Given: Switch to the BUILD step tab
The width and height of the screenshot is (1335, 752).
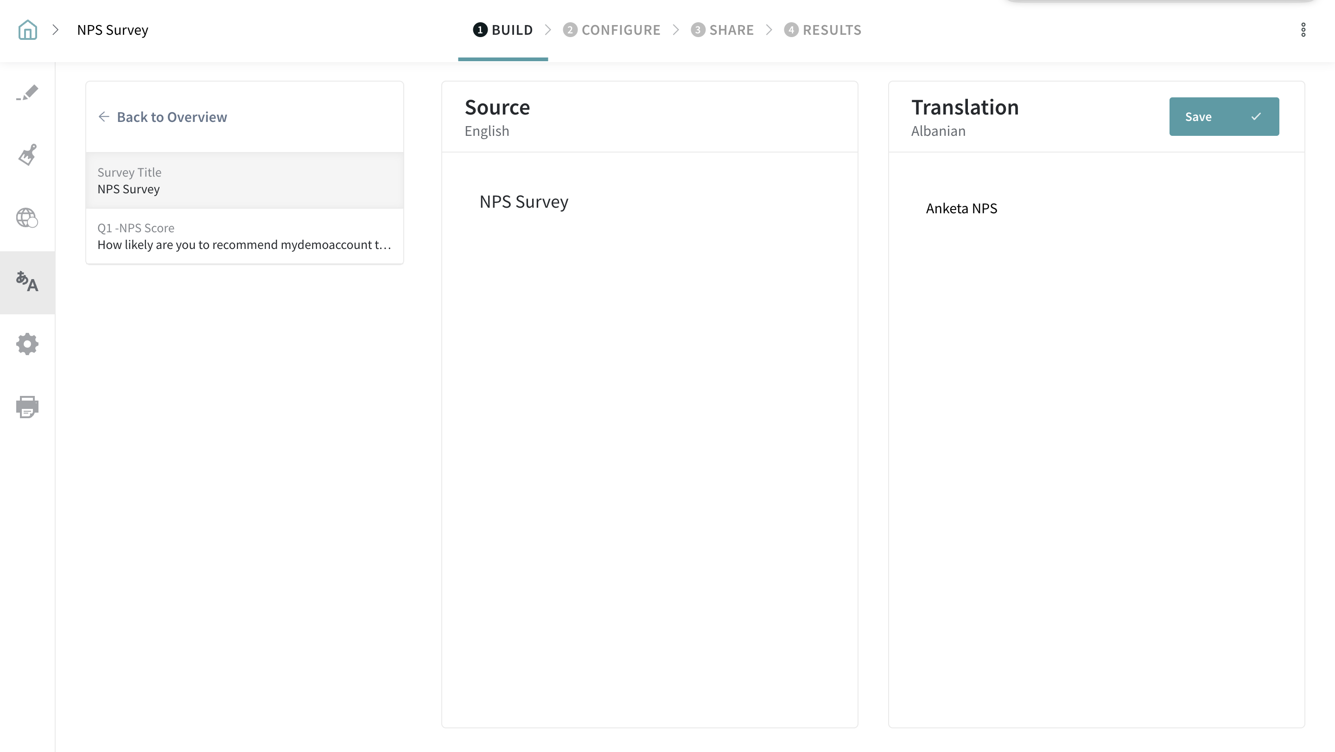Looking at the screenshot, I should click(x=502, y=30).
